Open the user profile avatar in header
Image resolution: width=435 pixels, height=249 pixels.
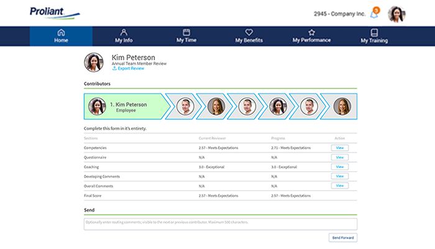coord(396,14)
